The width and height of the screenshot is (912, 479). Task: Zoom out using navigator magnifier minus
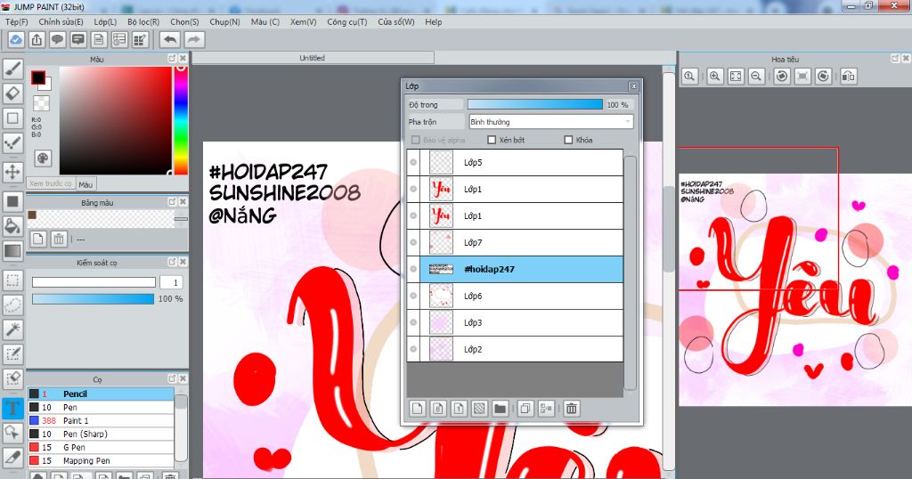pos(756,77)
